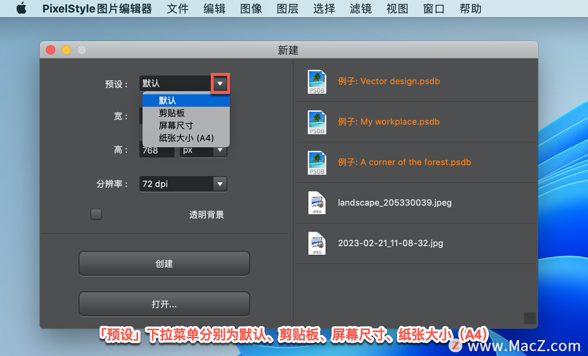Close the 新建 window
The image size is (588, 356).
(x=51, y=50)
